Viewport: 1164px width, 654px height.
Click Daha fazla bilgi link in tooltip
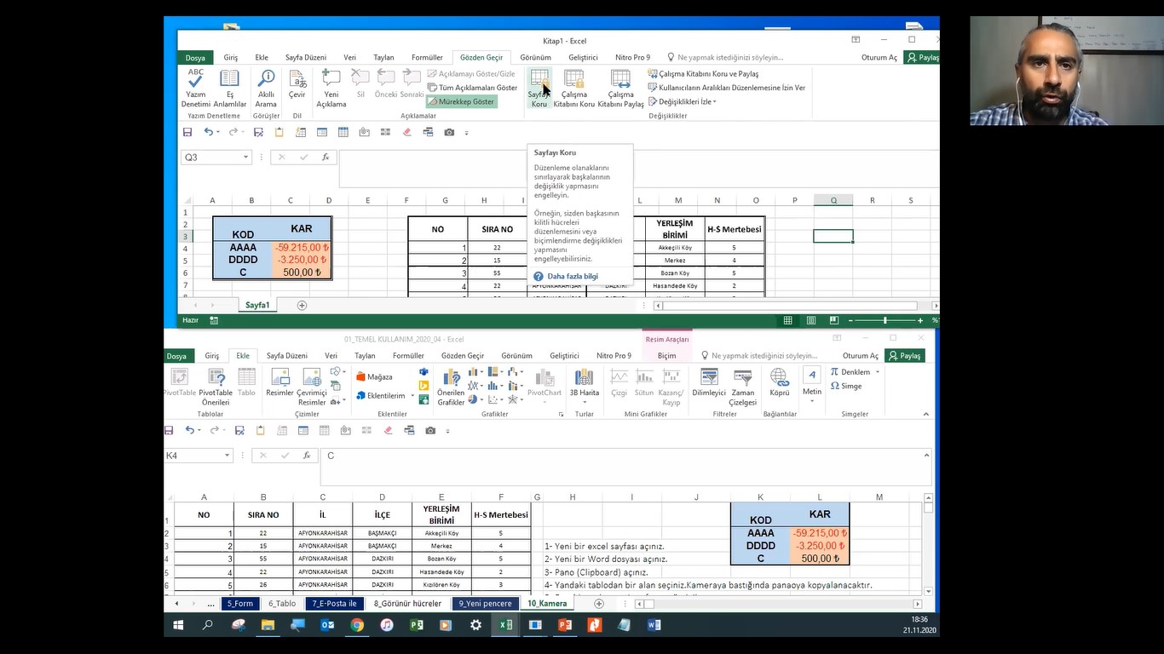click(572, 277)
